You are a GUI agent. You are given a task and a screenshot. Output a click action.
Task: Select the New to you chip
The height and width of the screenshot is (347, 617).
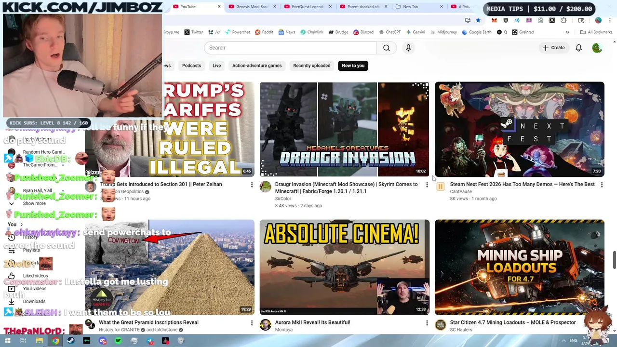click(353, 66)
